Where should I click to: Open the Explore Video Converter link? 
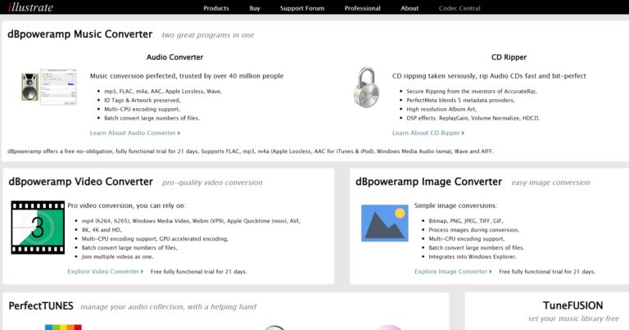(105, 271)
